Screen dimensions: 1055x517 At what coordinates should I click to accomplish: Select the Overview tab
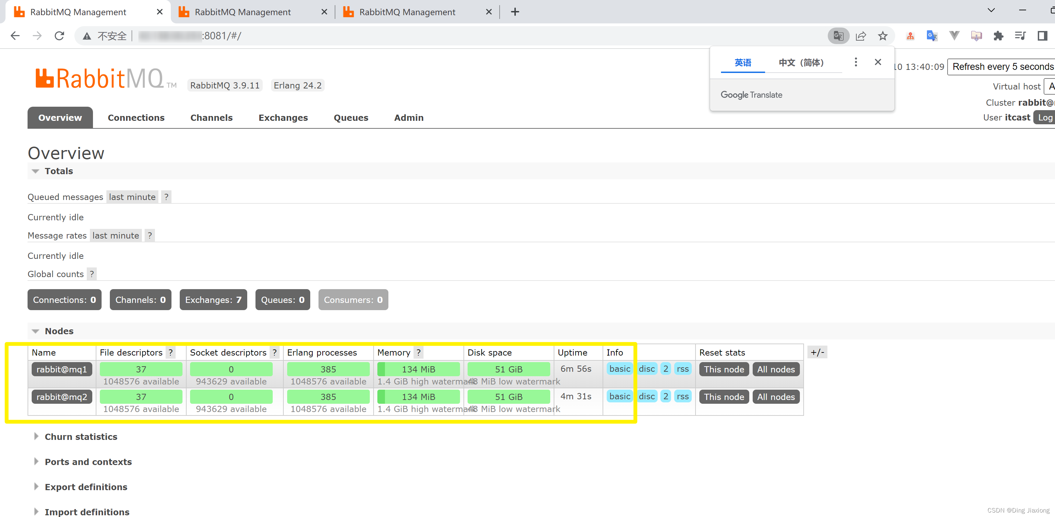(60, 117)
